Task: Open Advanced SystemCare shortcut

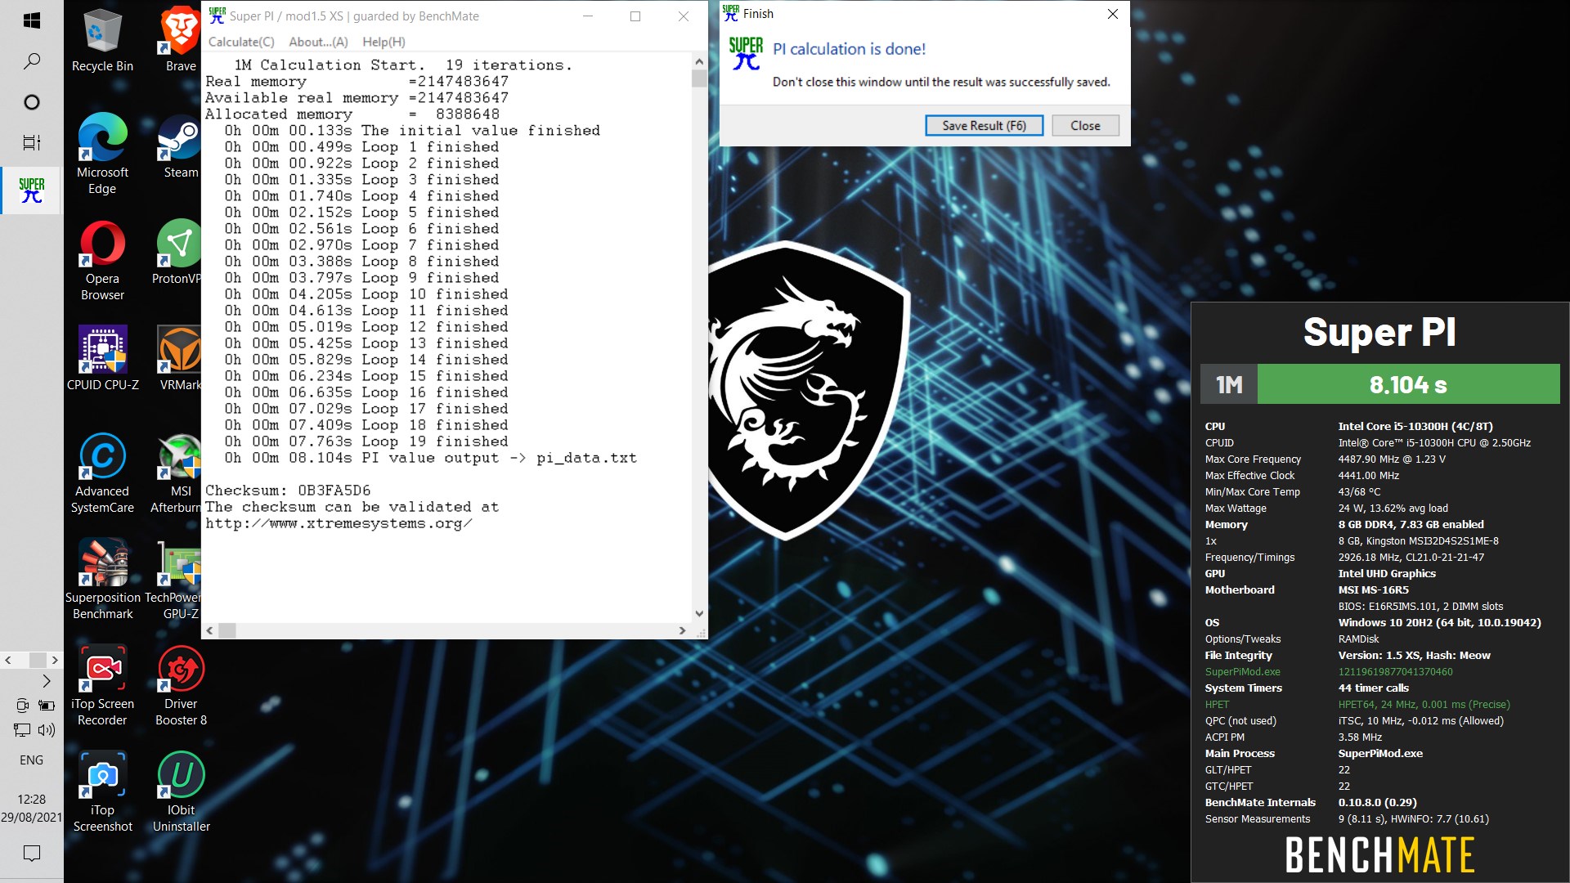Action: click(x=102, y=473)
